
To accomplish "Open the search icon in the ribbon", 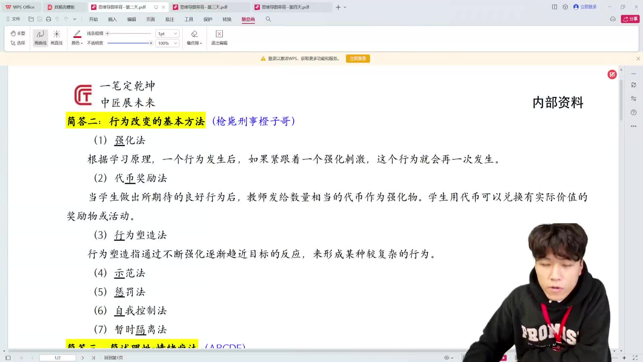I will coord(268,19).
